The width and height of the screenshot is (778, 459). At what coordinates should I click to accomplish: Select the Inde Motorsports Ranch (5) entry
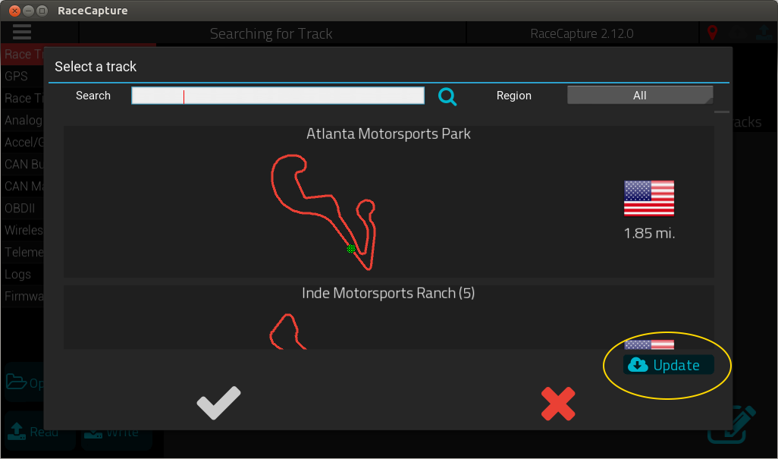(388, 317)
